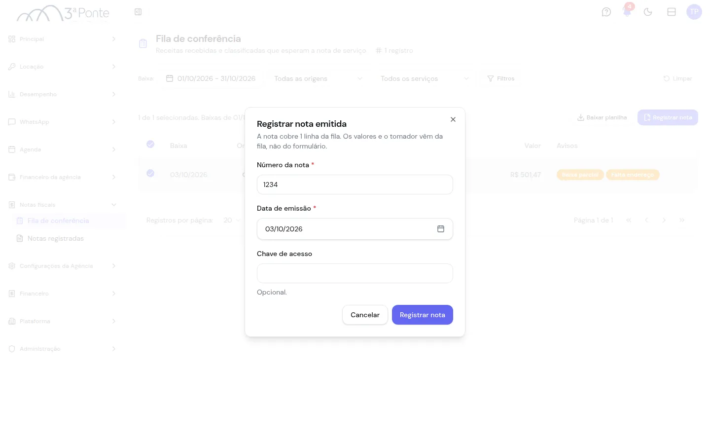
Task: Switch to dark mode with the moon icon
Action: coord(648,12)
